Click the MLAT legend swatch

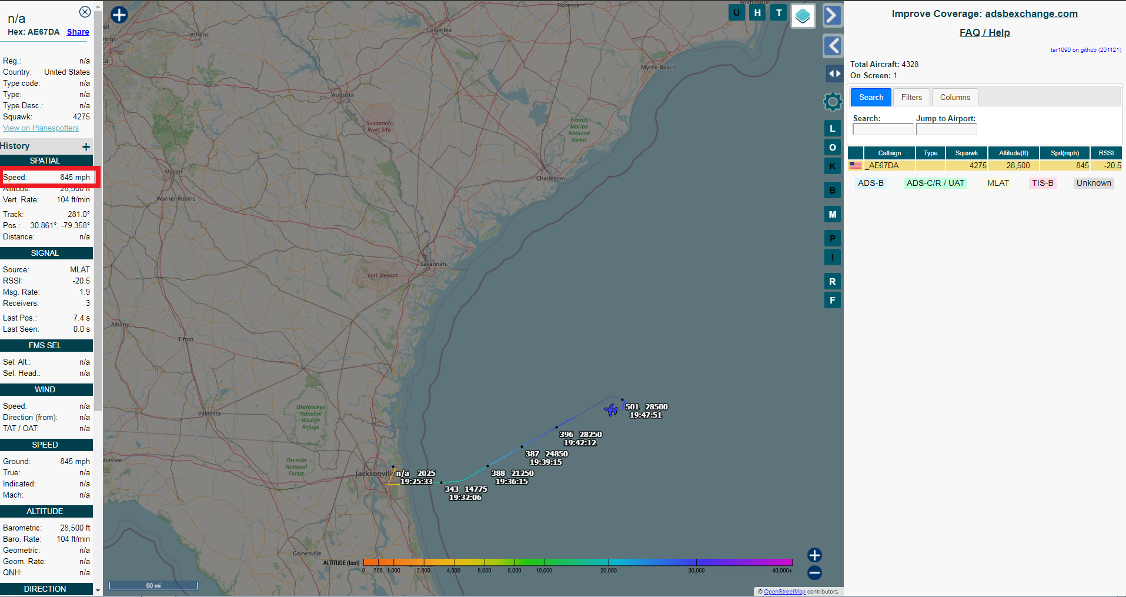[x=998, y=183]
